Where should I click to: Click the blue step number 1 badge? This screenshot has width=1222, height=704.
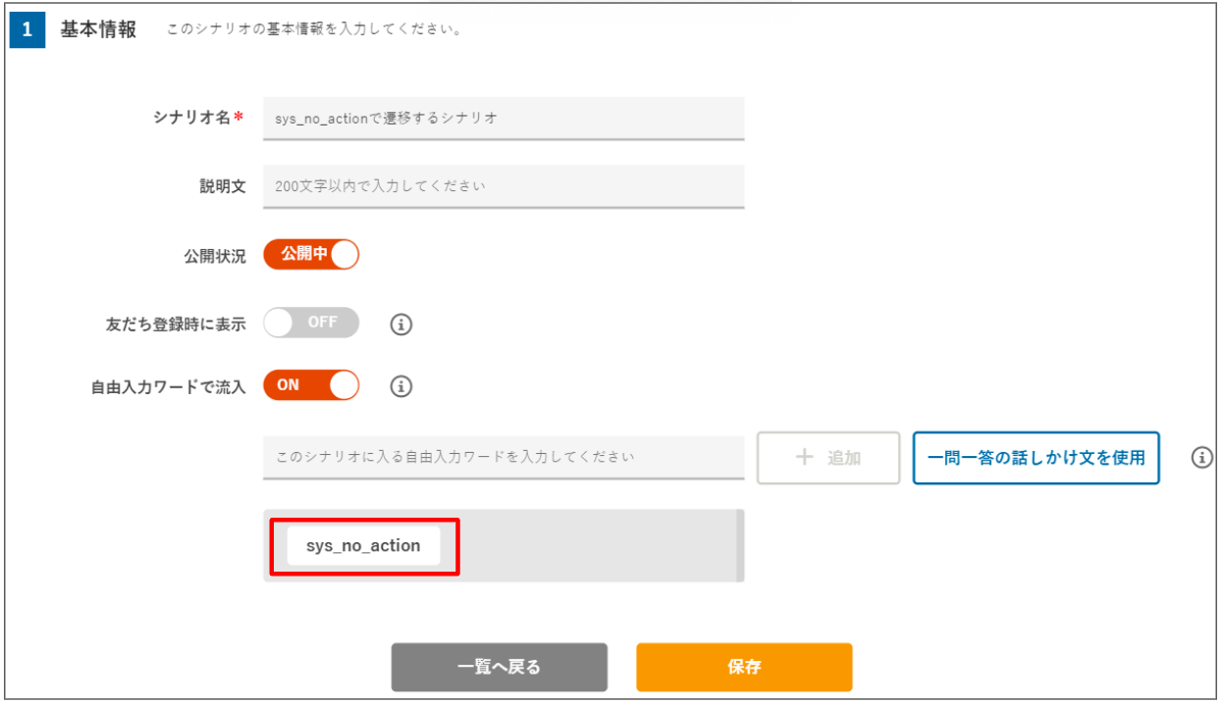tap(27, 29)
